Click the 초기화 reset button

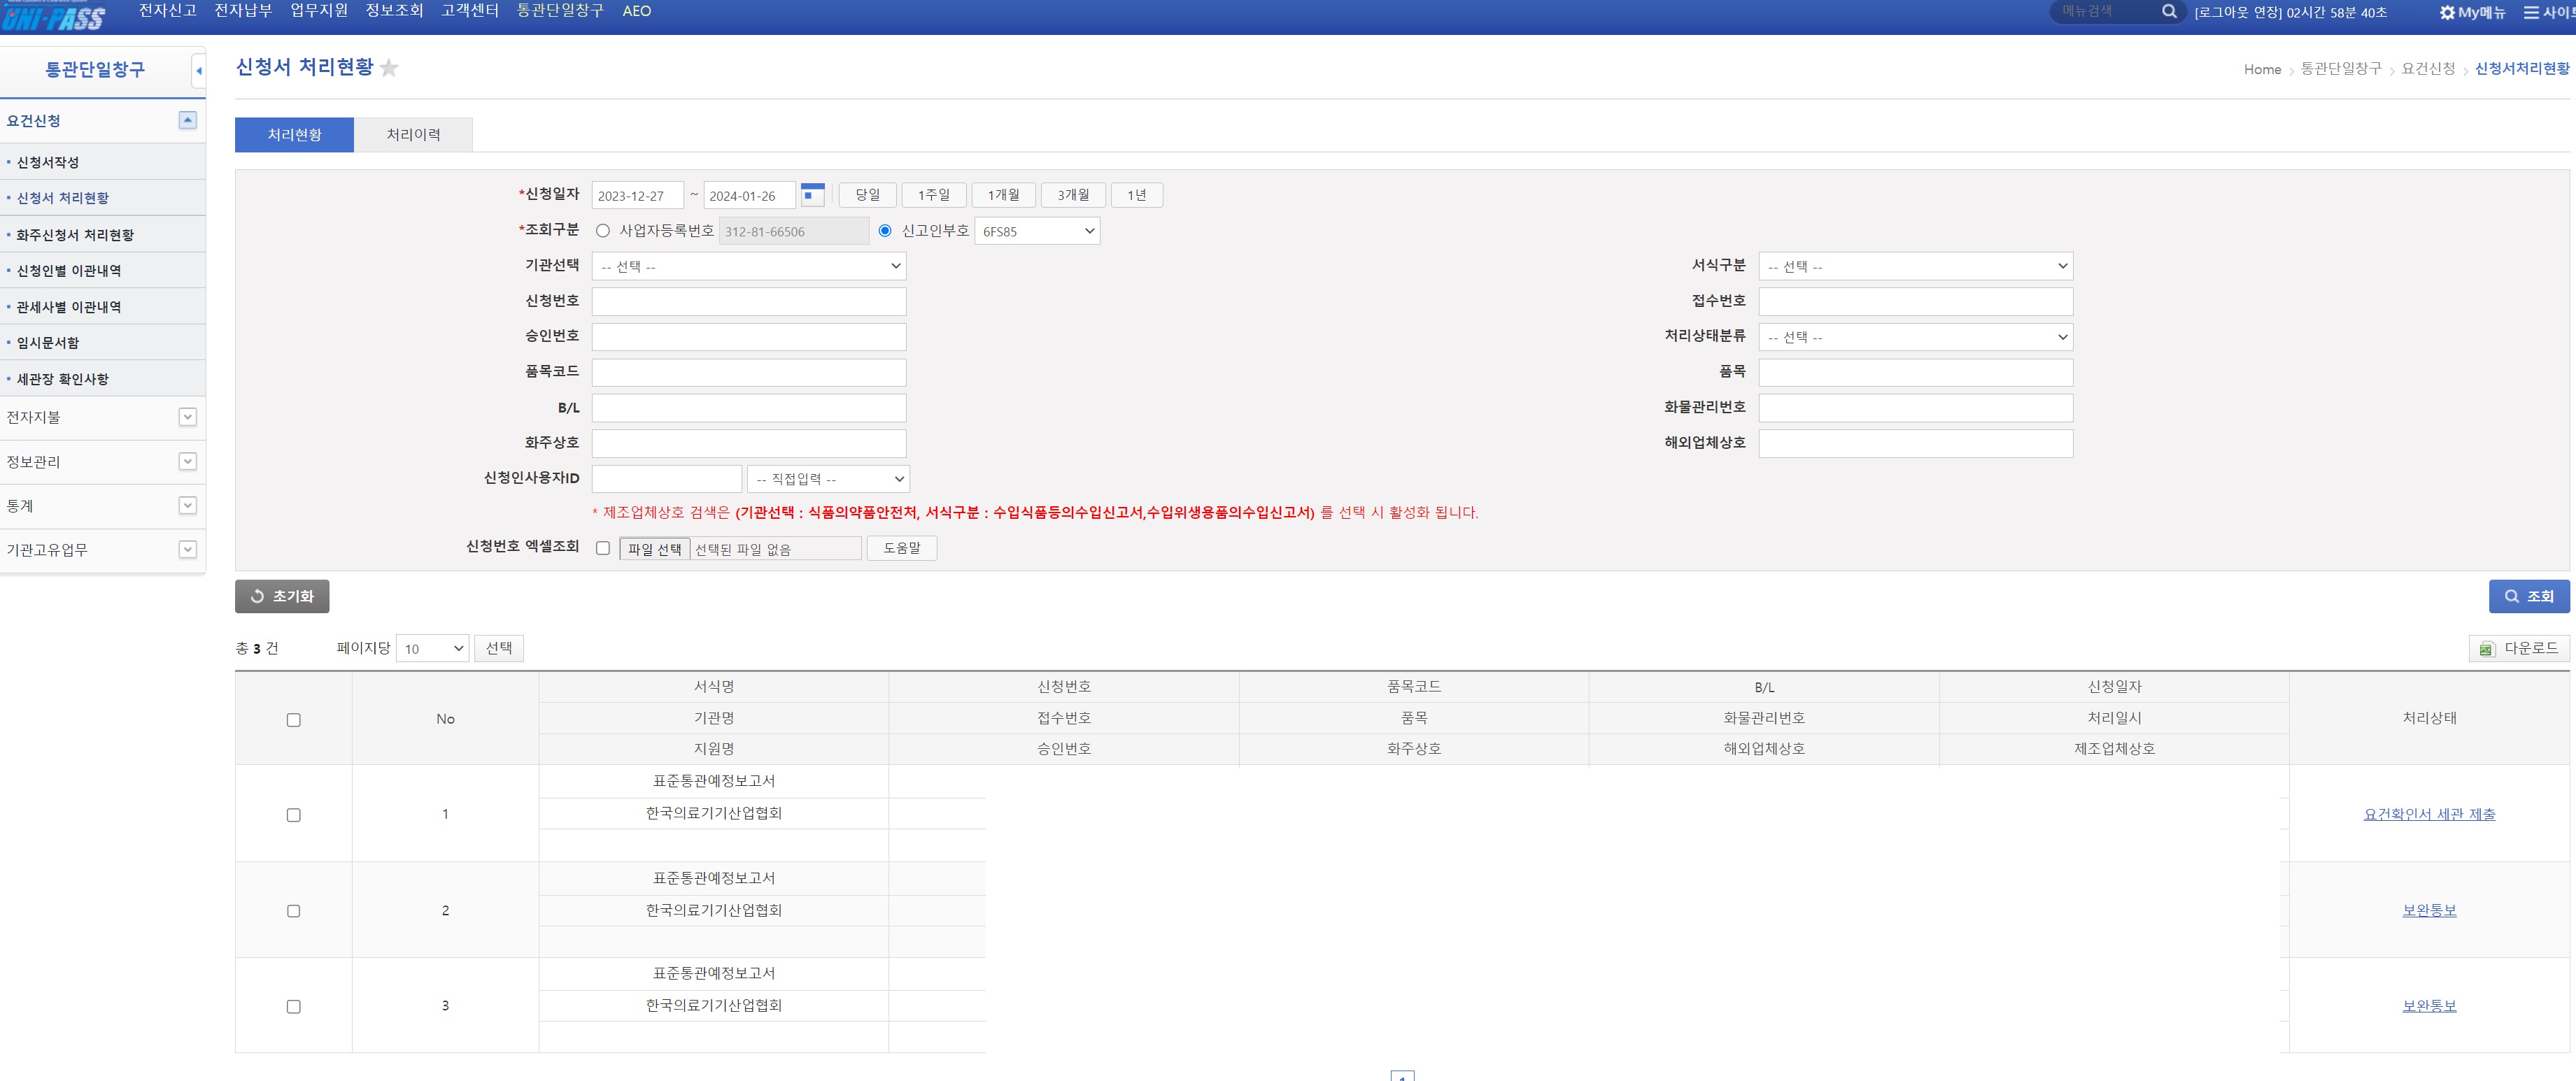[282, 596]
